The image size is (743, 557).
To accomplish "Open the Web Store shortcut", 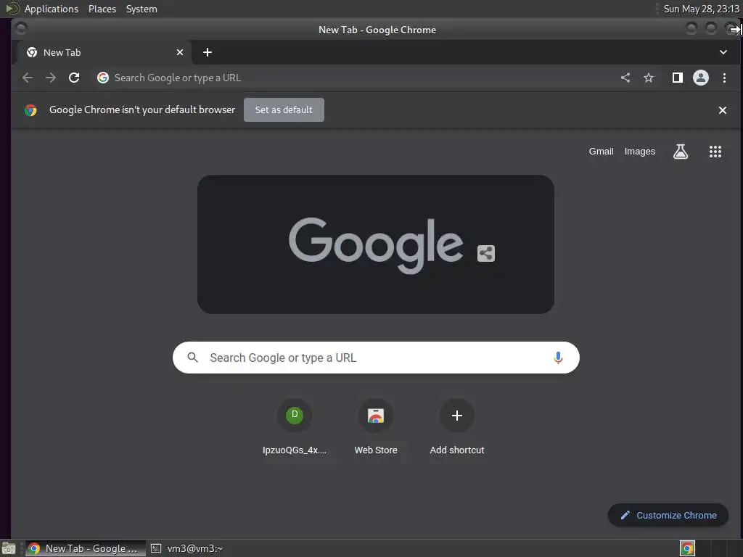I will [376, 428].
